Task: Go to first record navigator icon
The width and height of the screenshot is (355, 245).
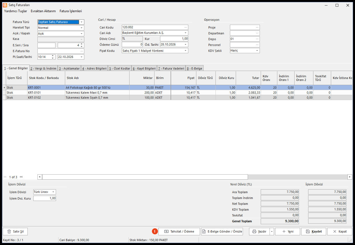Action: 5,177
